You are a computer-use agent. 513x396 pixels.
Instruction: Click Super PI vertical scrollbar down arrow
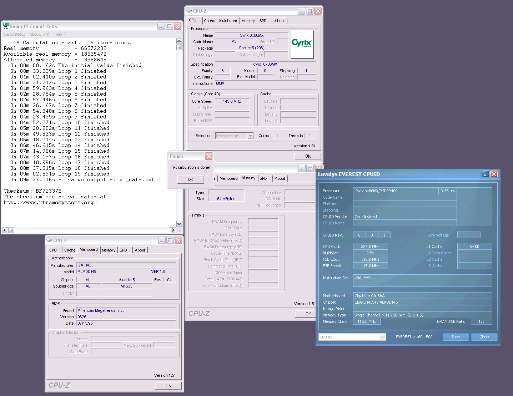click(179, 224)
